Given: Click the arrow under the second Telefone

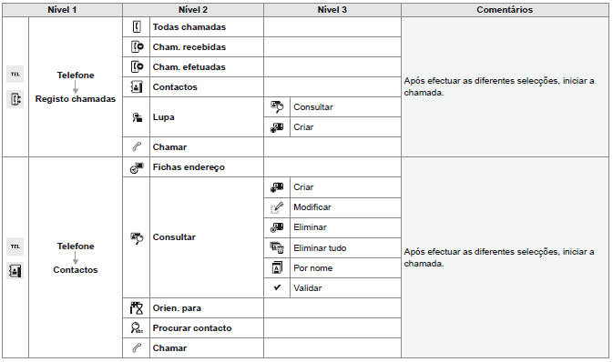Looking at the screenshot, I should [x=76, y=257].
